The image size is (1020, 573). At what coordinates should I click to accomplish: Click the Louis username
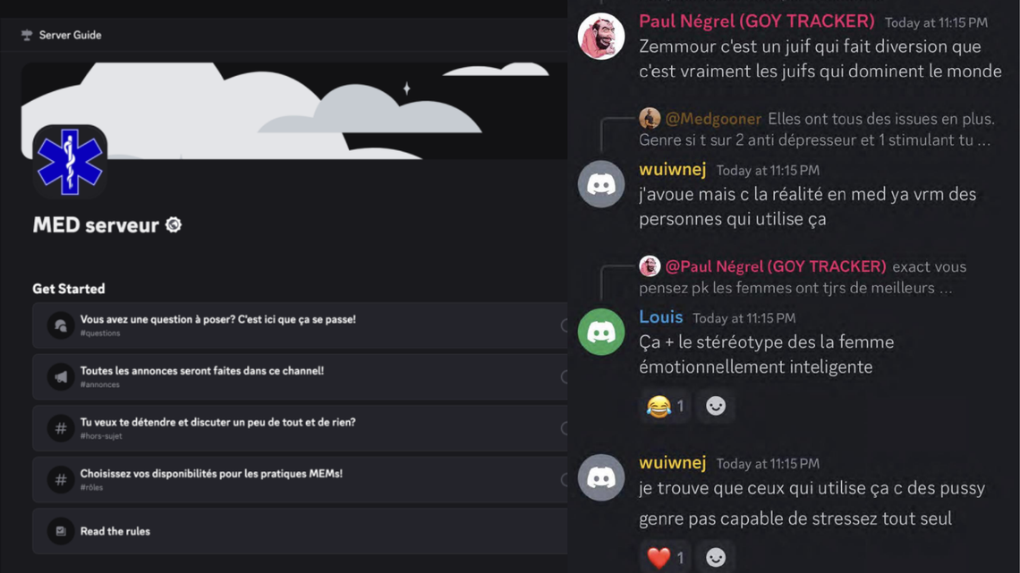pyautogui.click(x=661, y=317)
